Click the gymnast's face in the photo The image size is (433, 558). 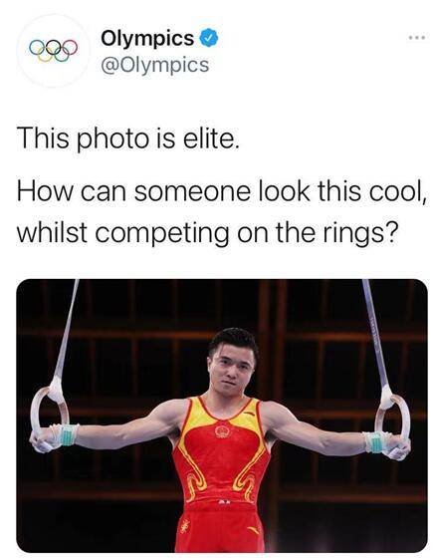click(232, 369)
